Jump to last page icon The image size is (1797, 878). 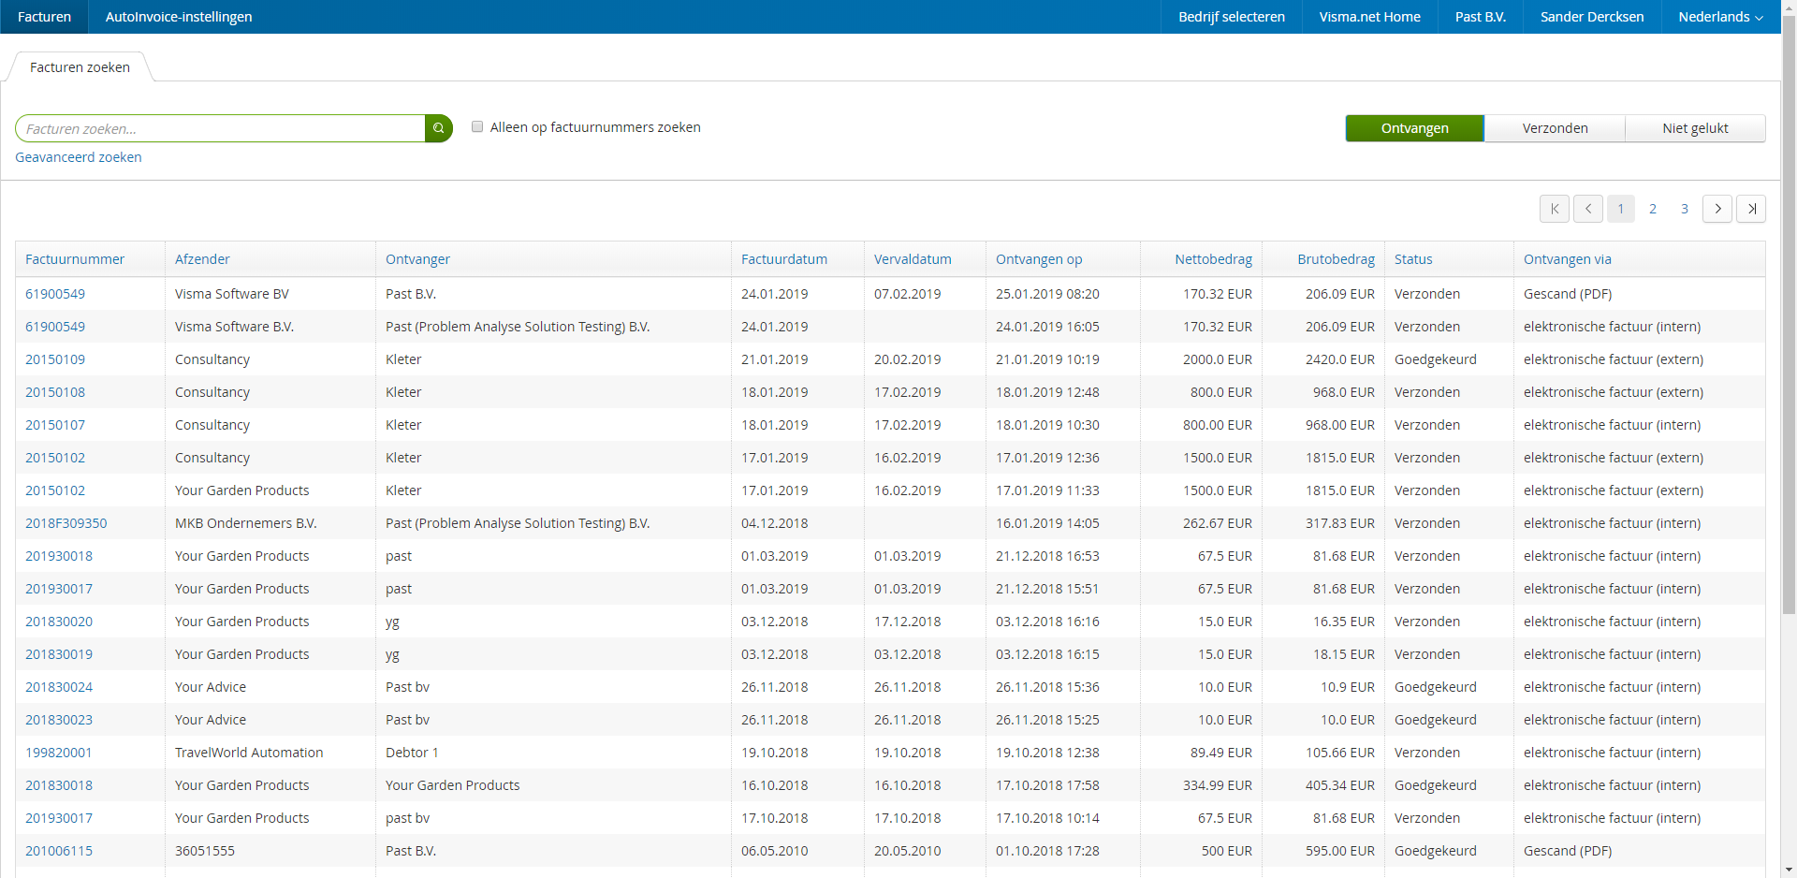click(1751, 209)
